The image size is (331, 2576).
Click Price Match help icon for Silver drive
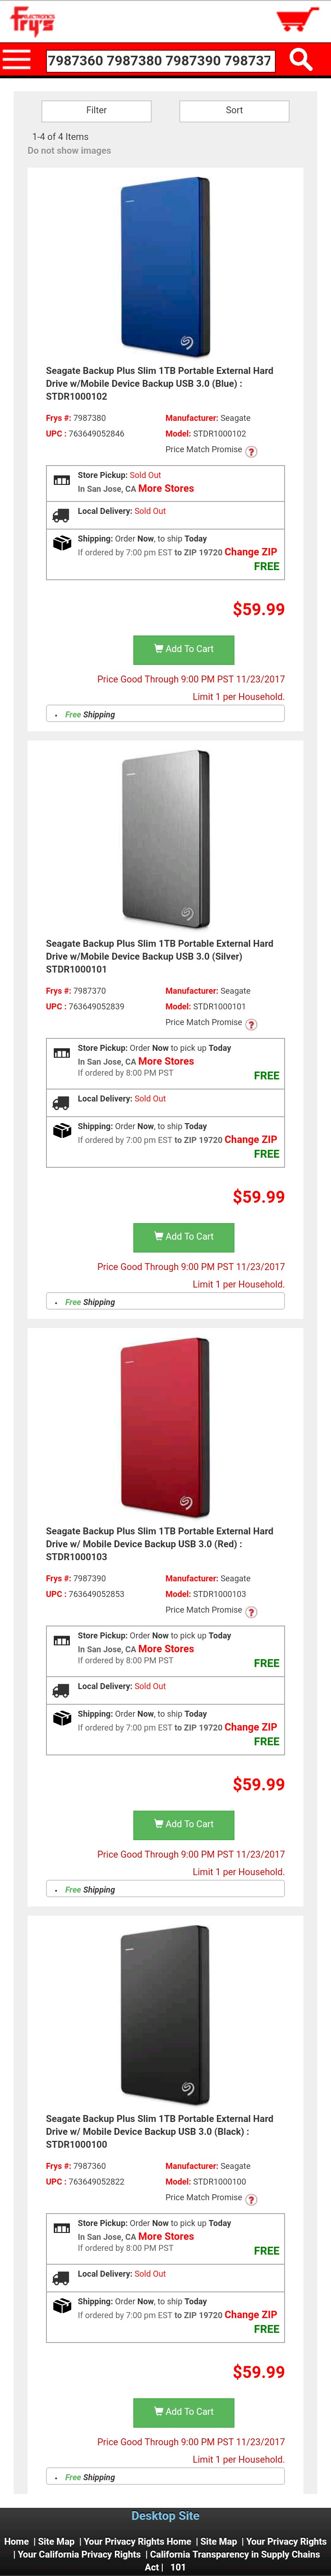click(x=251, y=1024)
